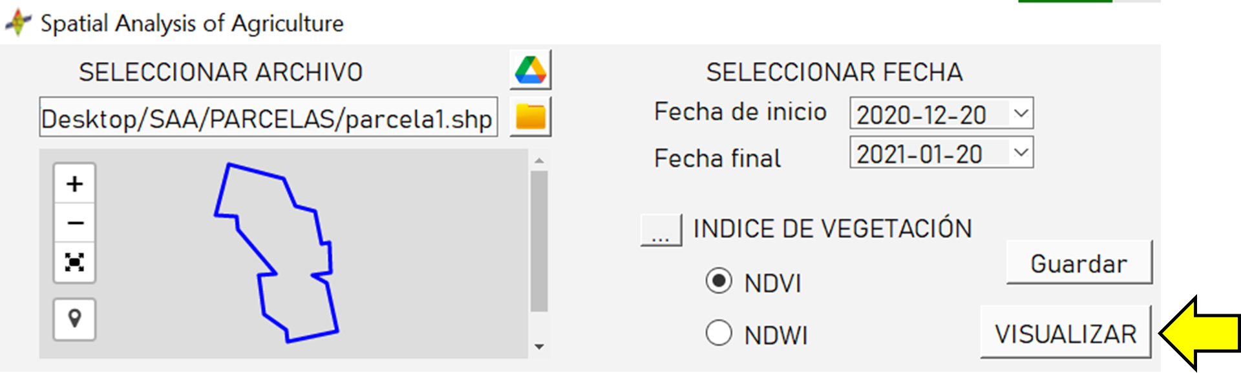Open the Google Drive file picker icon
This screenshot has width=1241, height=373.
[531, 70]
